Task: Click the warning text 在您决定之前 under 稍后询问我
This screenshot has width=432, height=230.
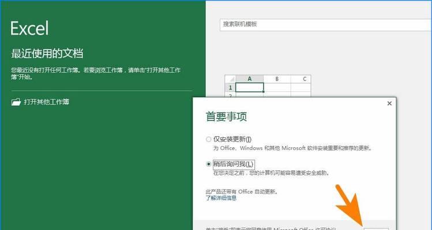Action: (272, 173)
